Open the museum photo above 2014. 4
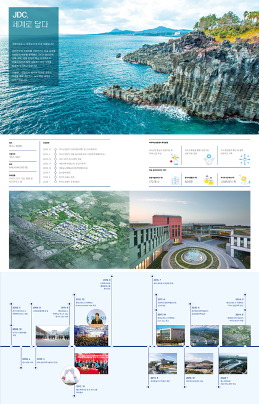Screen dimensions: 259x404 coord(163,363)
